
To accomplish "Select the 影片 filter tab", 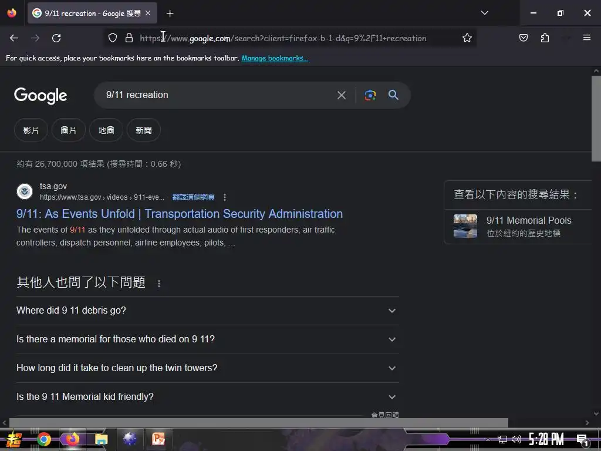I will pos(31,130).
